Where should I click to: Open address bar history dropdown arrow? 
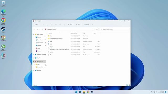click(x=94, y=29)
